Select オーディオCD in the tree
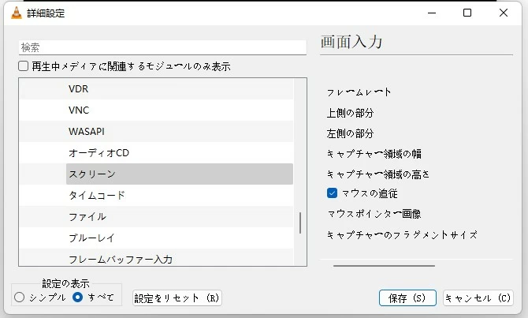This screenshot has height=318, width=528. coord(99,152)
